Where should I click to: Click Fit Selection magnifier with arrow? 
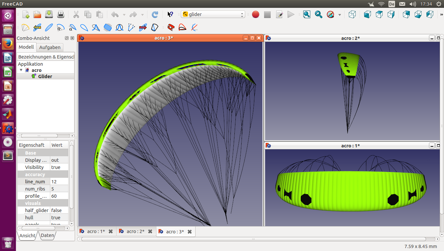point(319,14)
